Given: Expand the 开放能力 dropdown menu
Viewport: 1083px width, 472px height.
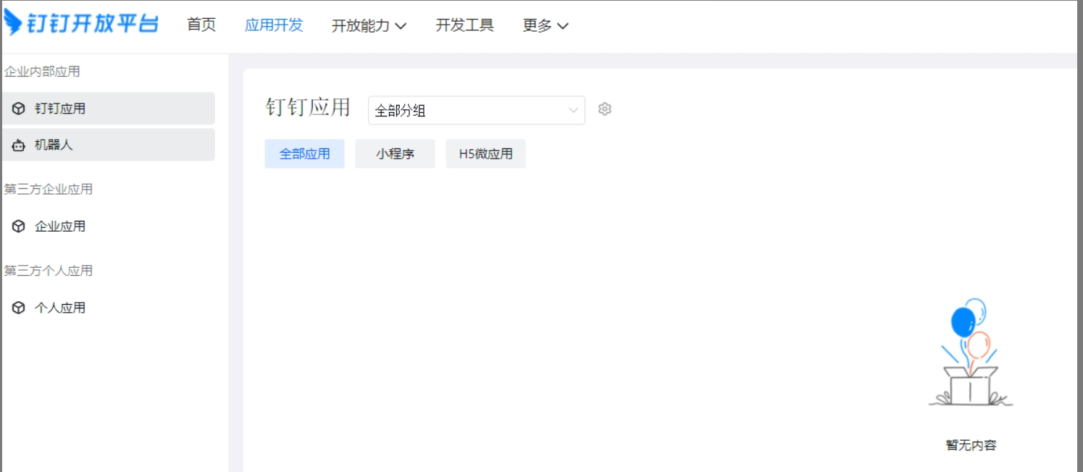Looking at the screenshot, I should tap(369, 25).
